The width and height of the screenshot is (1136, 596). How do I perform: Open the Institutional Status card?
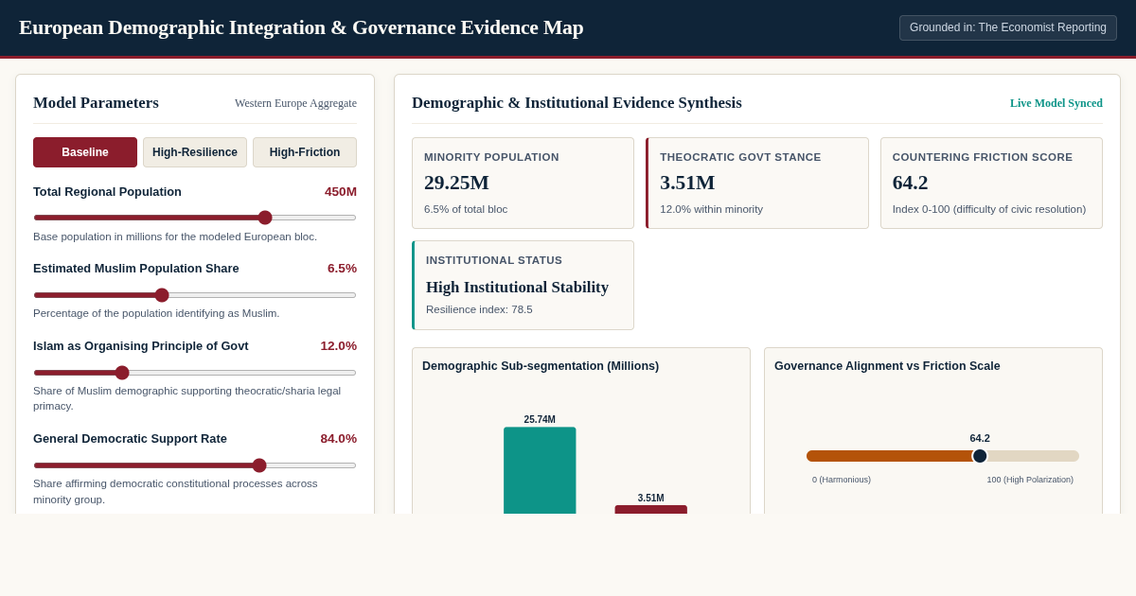click(523, 285)
